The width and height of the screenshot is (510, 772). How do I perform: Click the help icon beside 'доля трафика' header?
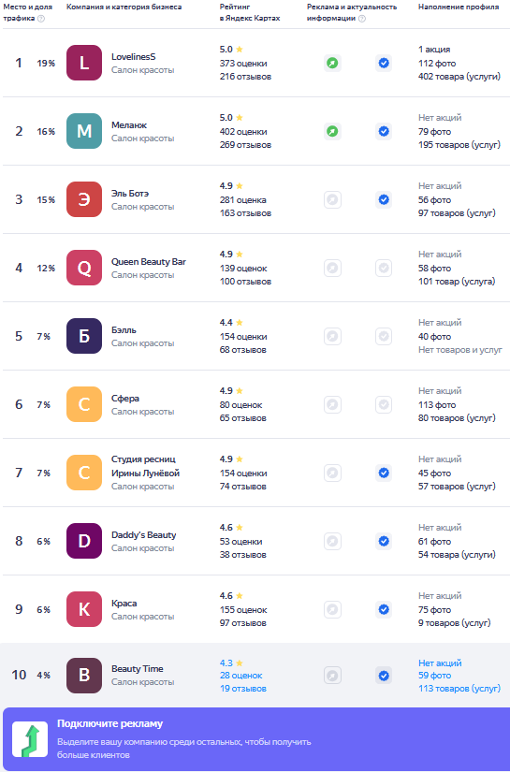pyautogui.click(x=41, y=19)
